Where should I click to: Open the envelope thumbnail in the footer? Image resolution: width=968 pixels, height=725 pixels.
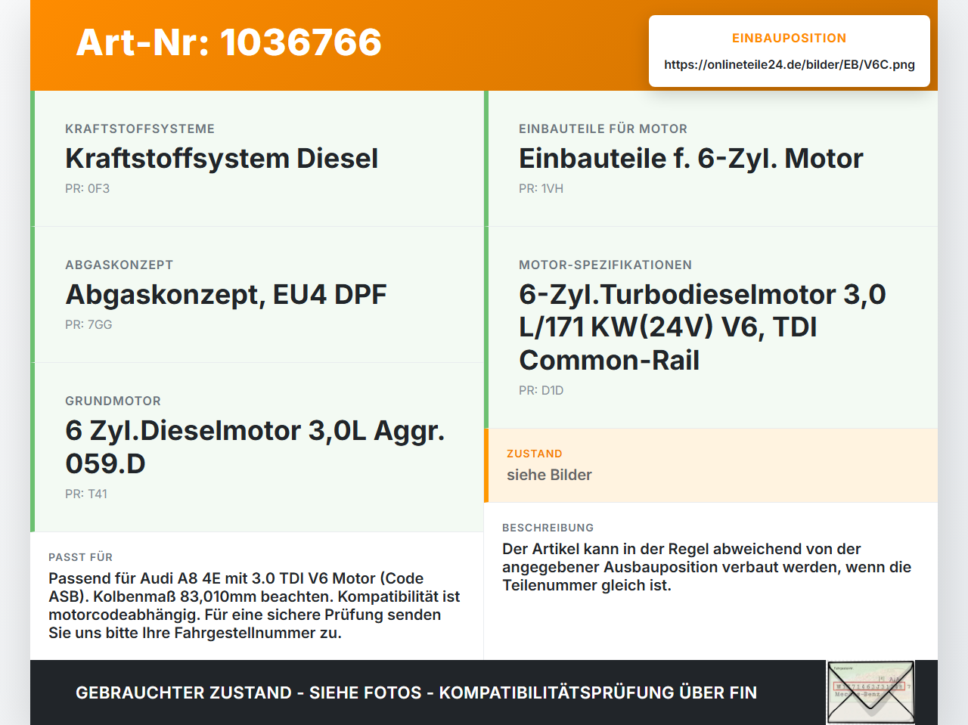(x=870, y=692)
